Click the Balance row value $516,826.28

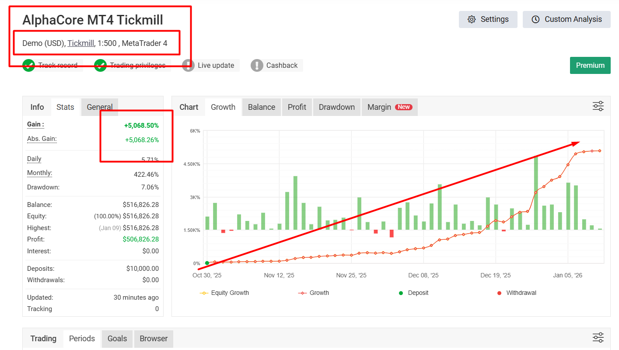[x=141, y=205]
